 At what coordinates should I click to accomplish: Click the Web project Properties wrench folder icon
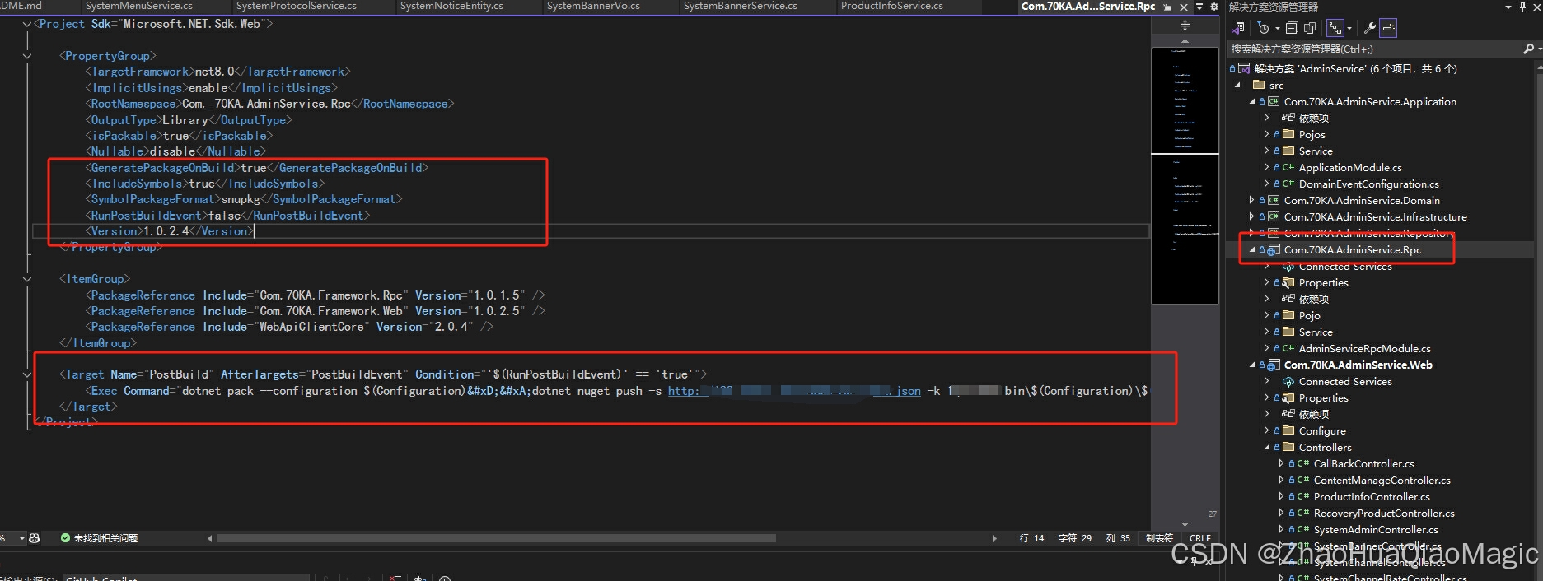pyautogui.click(x=1288, y=397)
